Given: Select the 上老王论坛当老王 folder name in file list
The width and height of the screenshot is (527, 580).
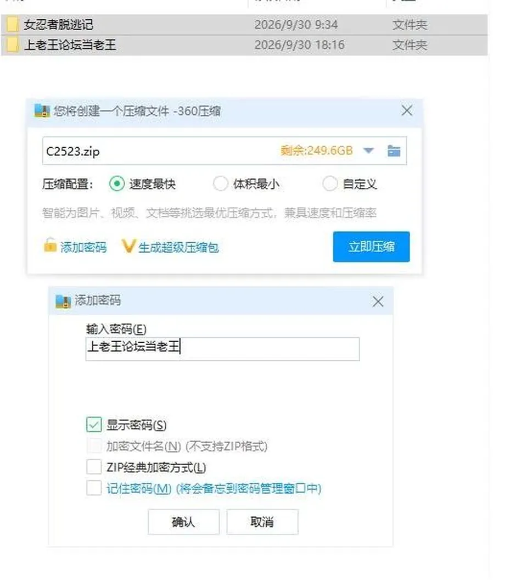Looking at the screenshot, I should (x=70, y=45).
